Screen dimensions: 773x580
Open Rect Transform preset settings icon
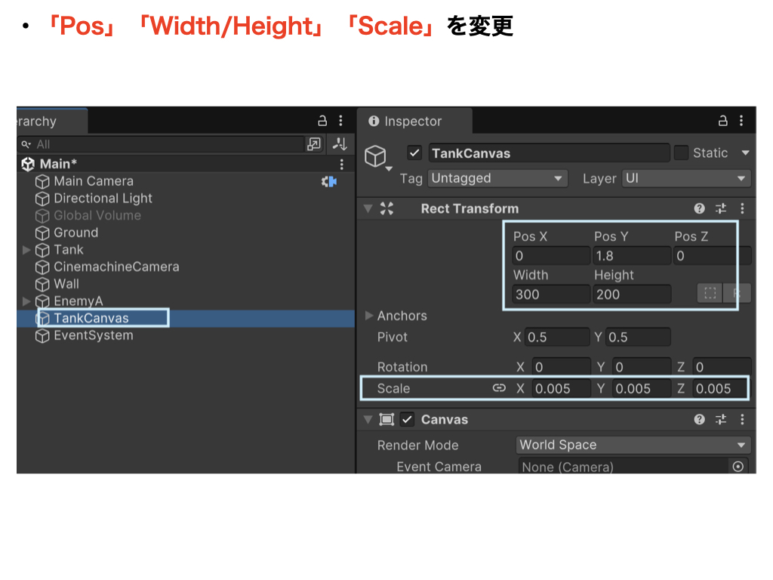click(x=721, y=208)
